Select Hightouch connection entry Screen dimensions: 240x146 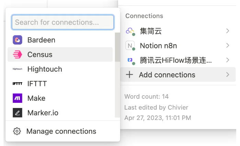[x=60, y=69]
